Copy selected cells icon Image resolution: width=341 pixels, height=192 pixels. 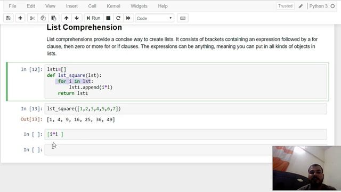click(x=43, y=18)
